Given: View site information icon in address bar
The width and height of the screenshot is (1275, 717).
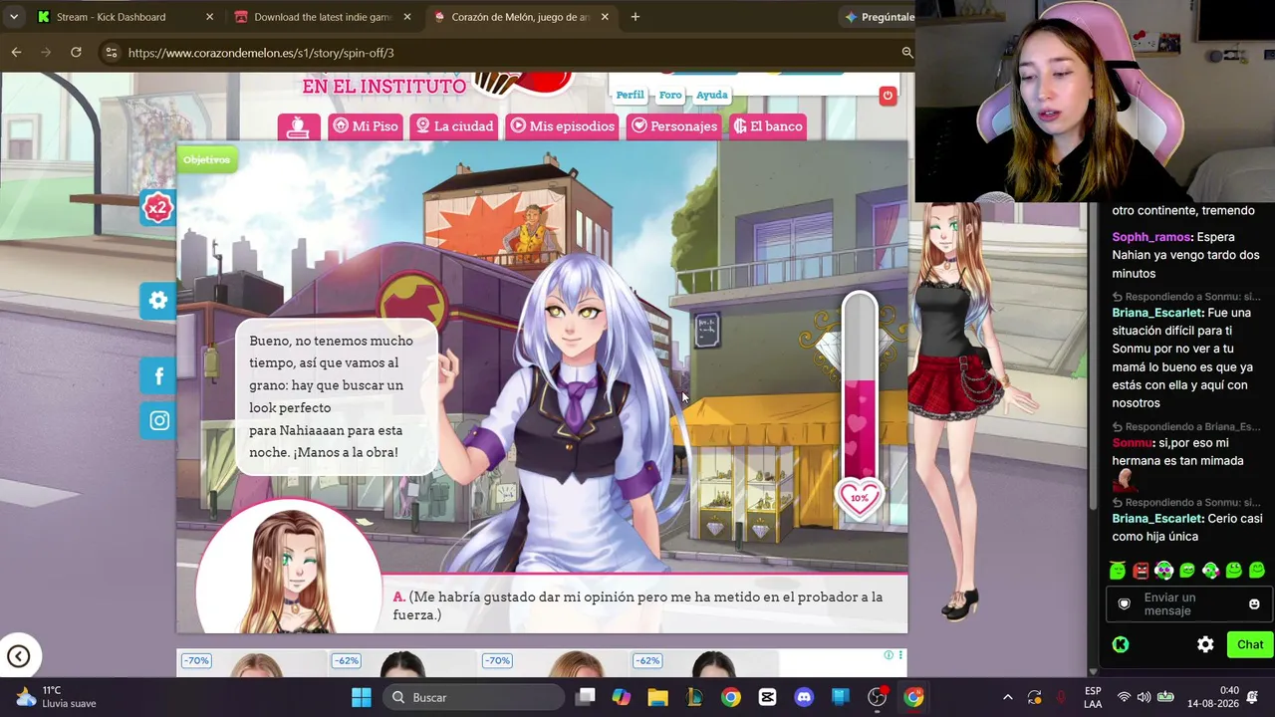Looking at the screenshot, I should click(111, 53).
